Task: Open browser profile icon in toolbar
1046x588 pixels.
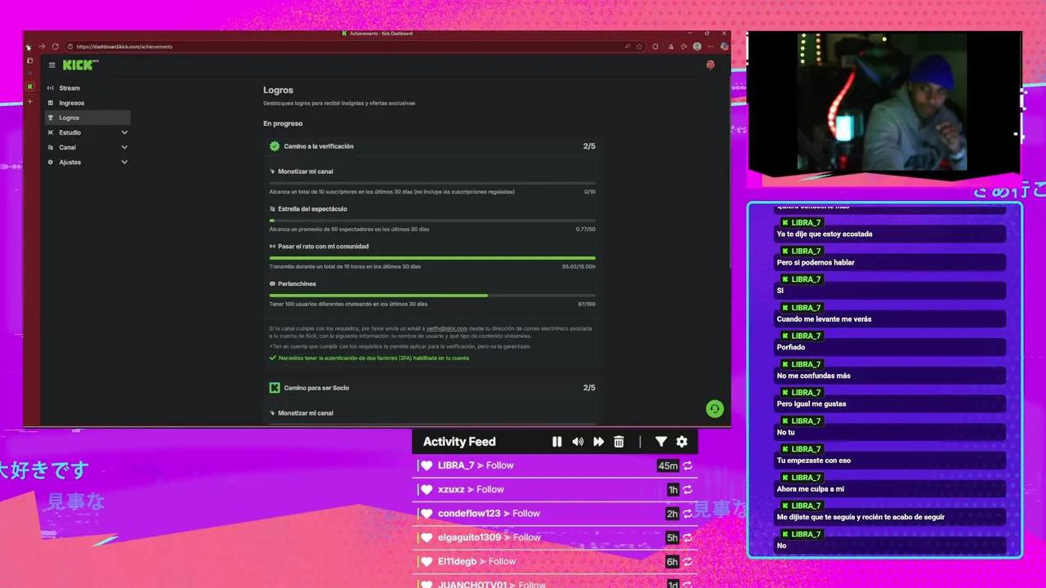Action: point(697,47)
